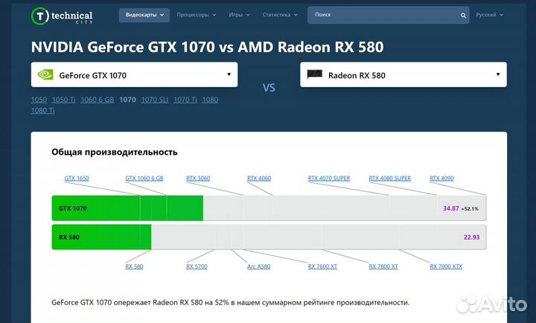Open the 1080 link
The image size is (536, 323).
point(210,100)
